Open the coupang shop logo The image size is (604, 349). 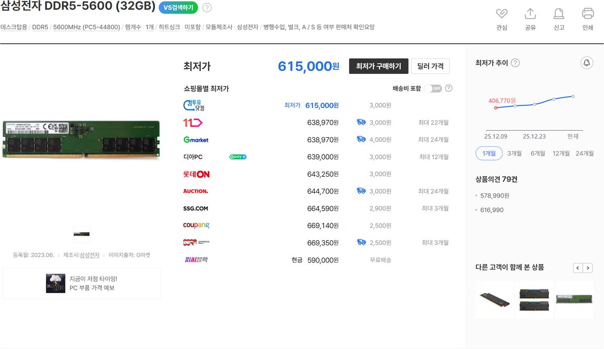coord(196,225)
